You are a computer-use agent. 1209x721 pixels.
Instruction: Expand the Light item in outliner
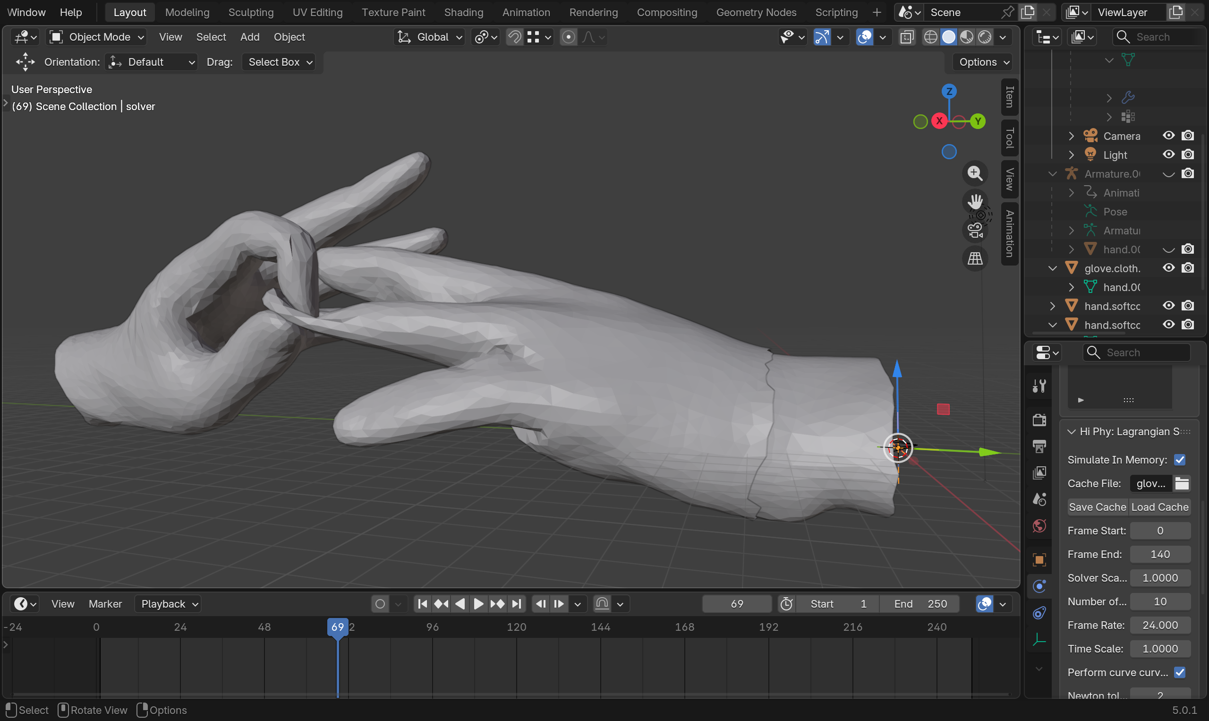click(1072, 155)
